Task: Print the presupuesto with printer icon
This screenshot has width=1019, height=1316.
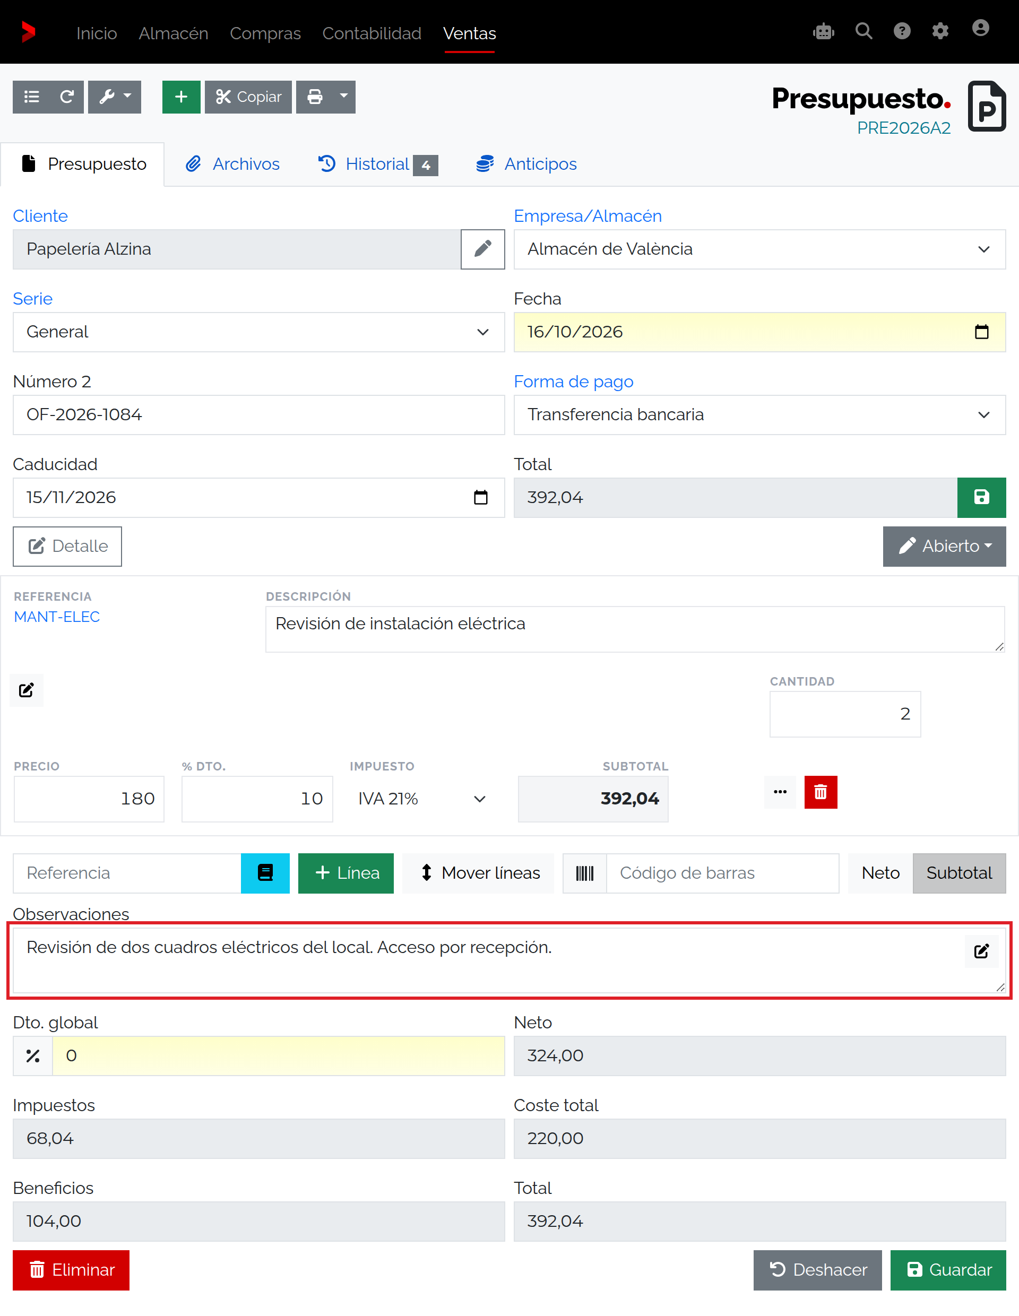Action: point(315,97)
